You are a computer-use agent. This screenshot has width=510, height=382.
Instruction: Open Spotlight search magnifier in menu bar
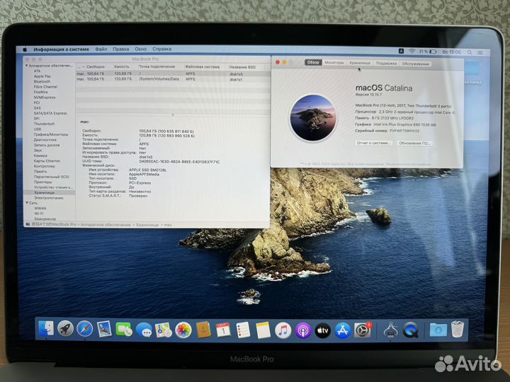click(470, 52)
